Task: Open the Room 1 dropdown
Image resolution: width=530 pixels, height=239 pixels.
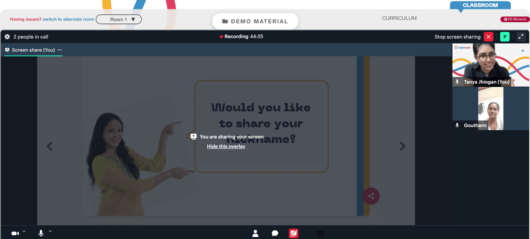Action: [119, 19]
